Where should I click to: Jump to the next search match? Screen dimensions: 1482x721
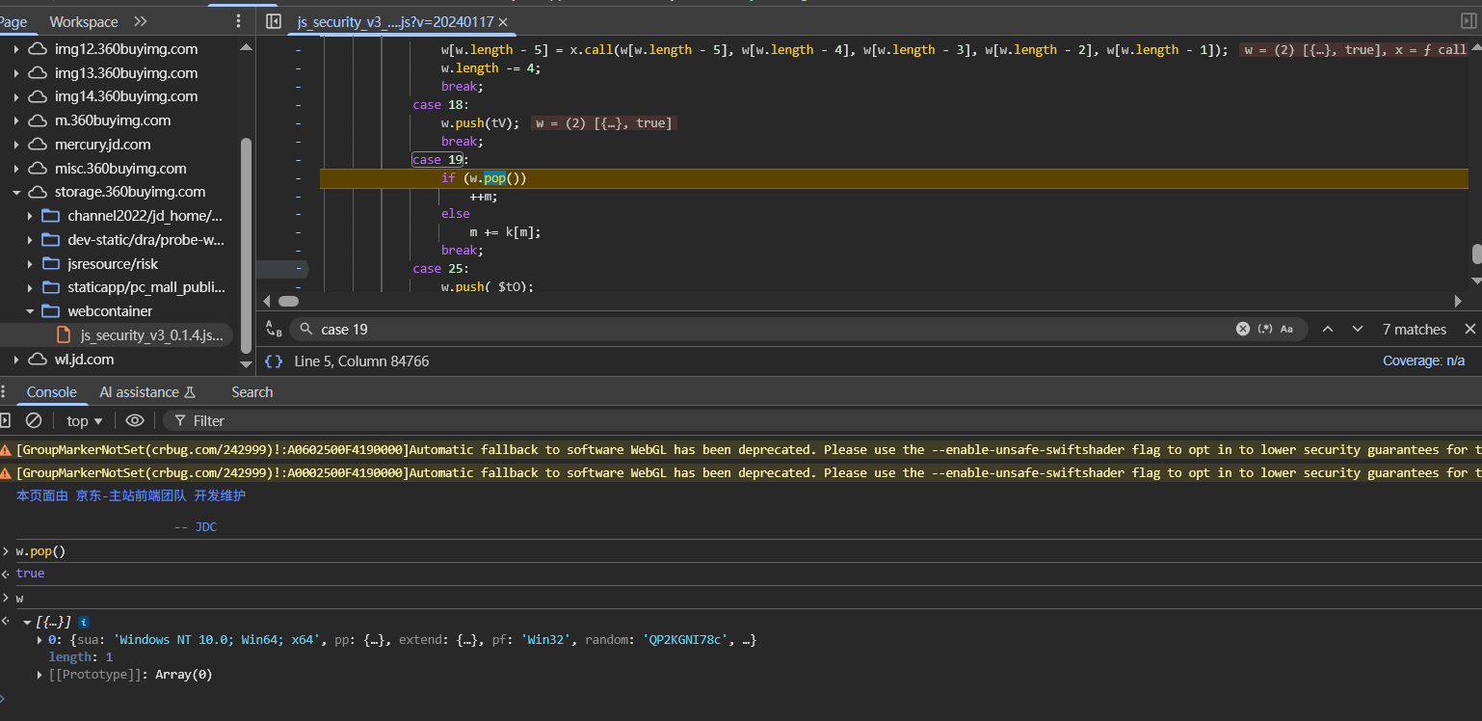tap(1358, 329)
